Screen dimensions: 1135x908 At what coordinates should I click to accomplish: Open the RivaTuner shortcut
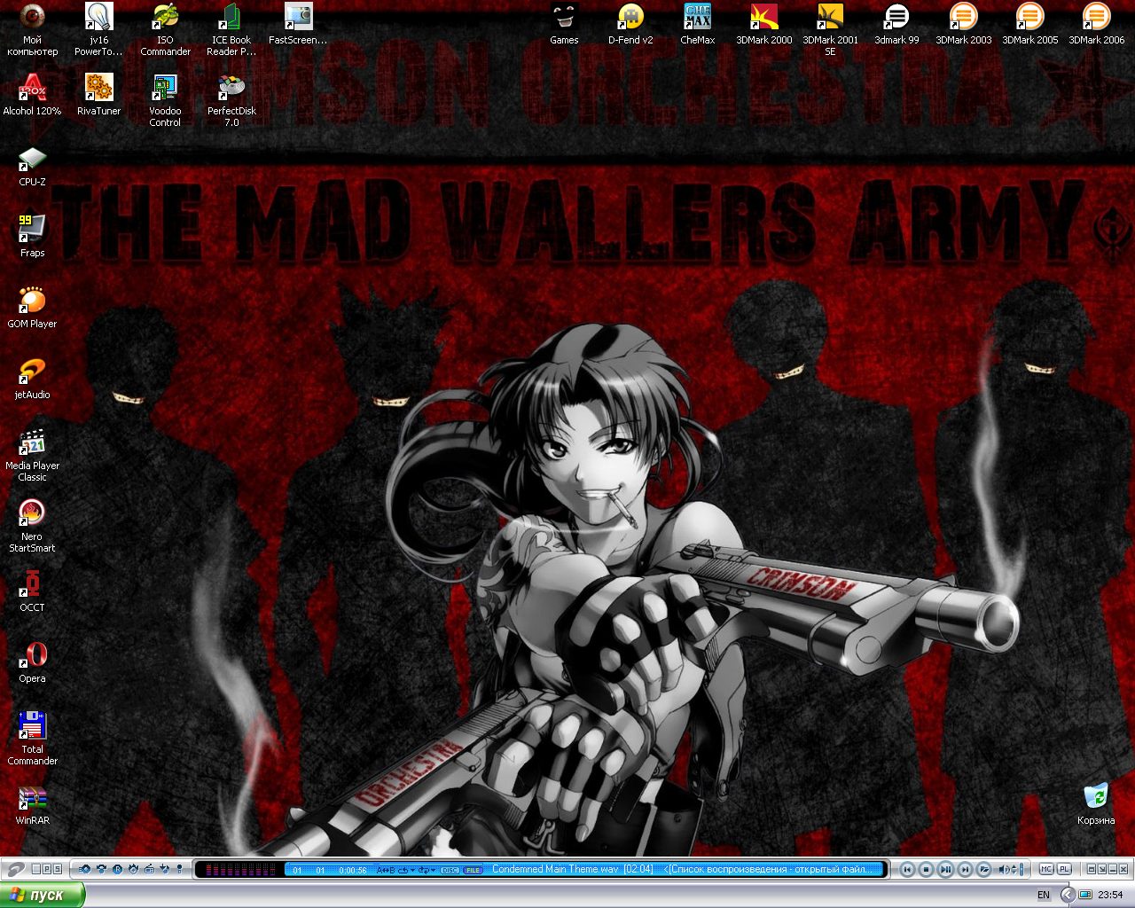pos(98,95)
